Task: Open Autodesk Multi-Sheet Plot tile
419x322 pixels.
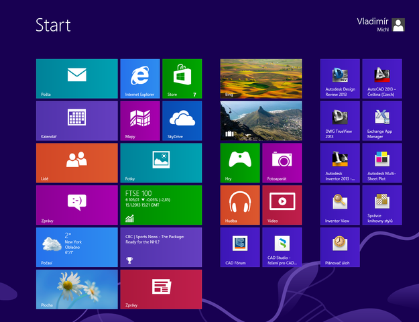Action: pos(382,163)
